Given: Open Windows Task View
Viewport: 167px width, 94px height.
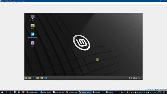Looking at the screenshot, I should point(10,92).
